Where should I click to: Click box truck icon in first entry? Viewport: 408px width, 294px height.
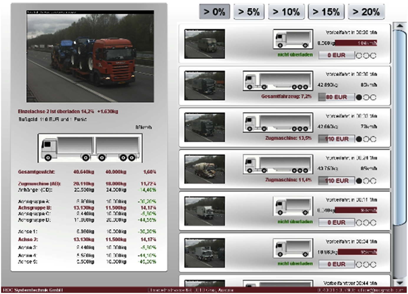(x=293, y=39)
